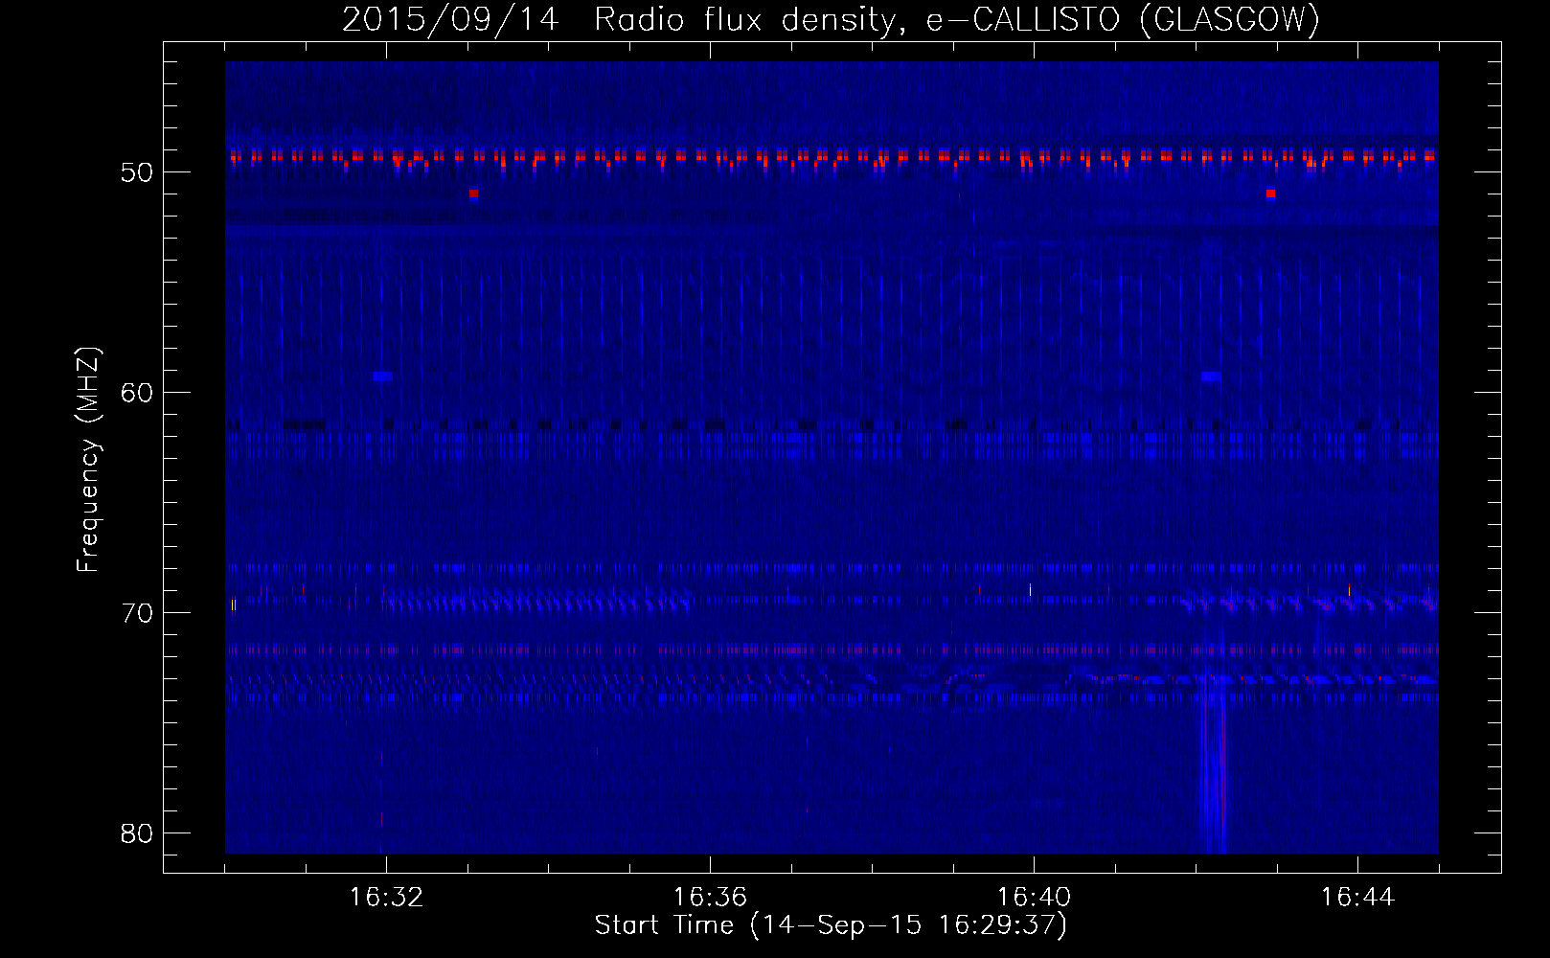Click the red square marker near 16:43
This screenshot has width=1550, height=958.
coord(1270,194)
